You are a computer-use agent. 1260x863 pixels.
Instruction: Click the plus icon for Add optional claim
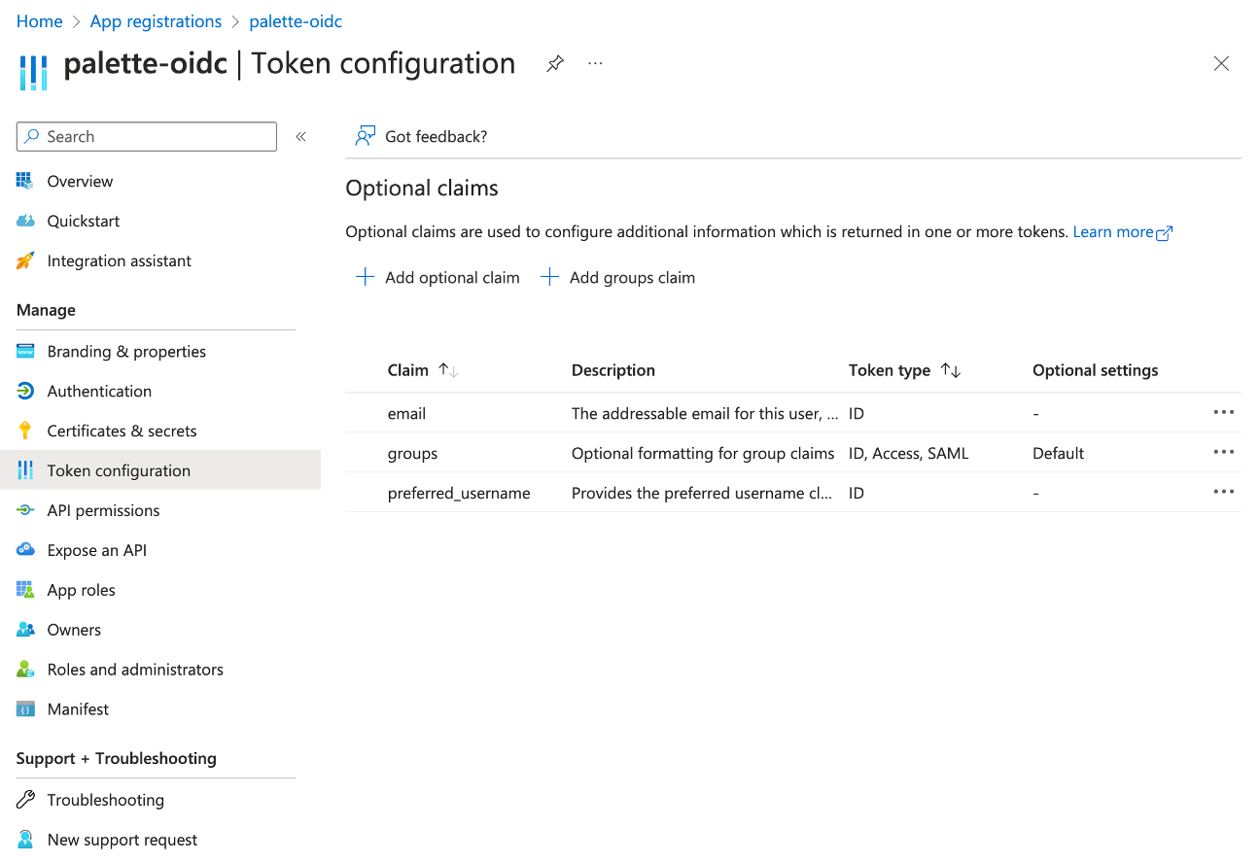365,277
